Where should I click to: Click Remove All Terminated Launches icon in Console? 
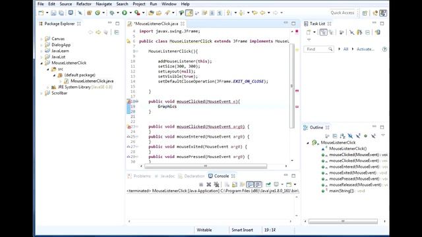pyautogui.click(x=216, y=184)
